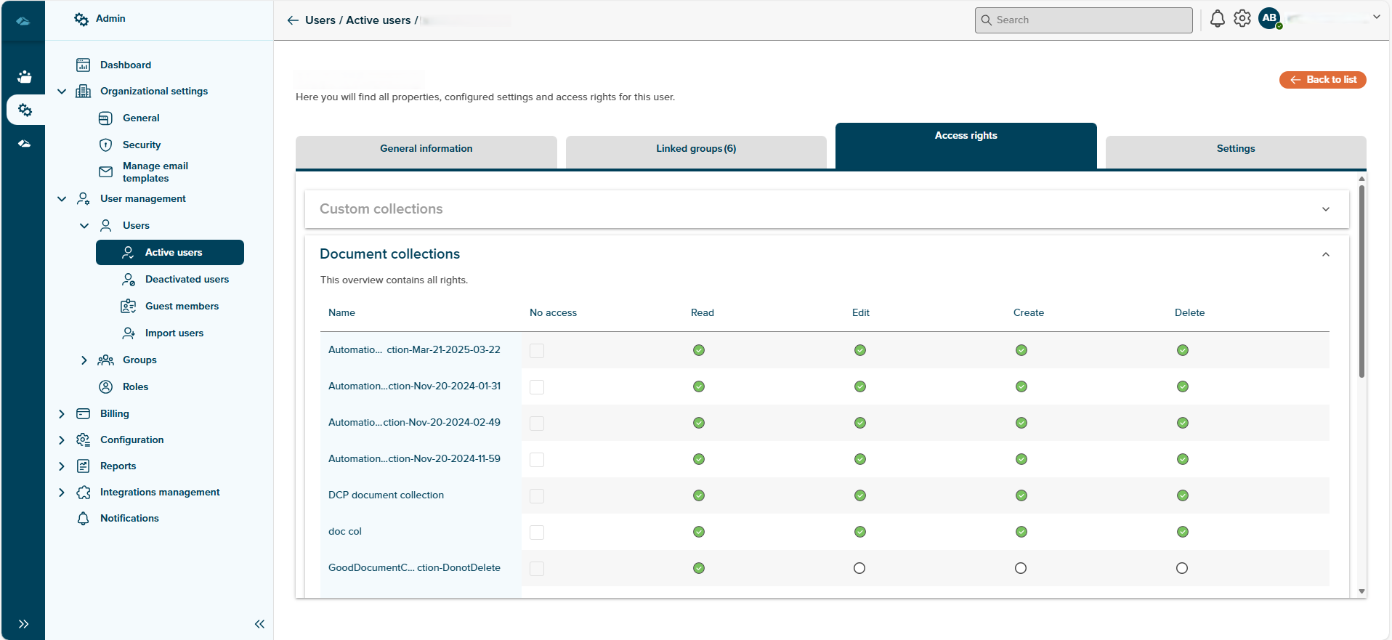Click the Billing card icon
1392x640 pixels.
(x=84, y=413)
